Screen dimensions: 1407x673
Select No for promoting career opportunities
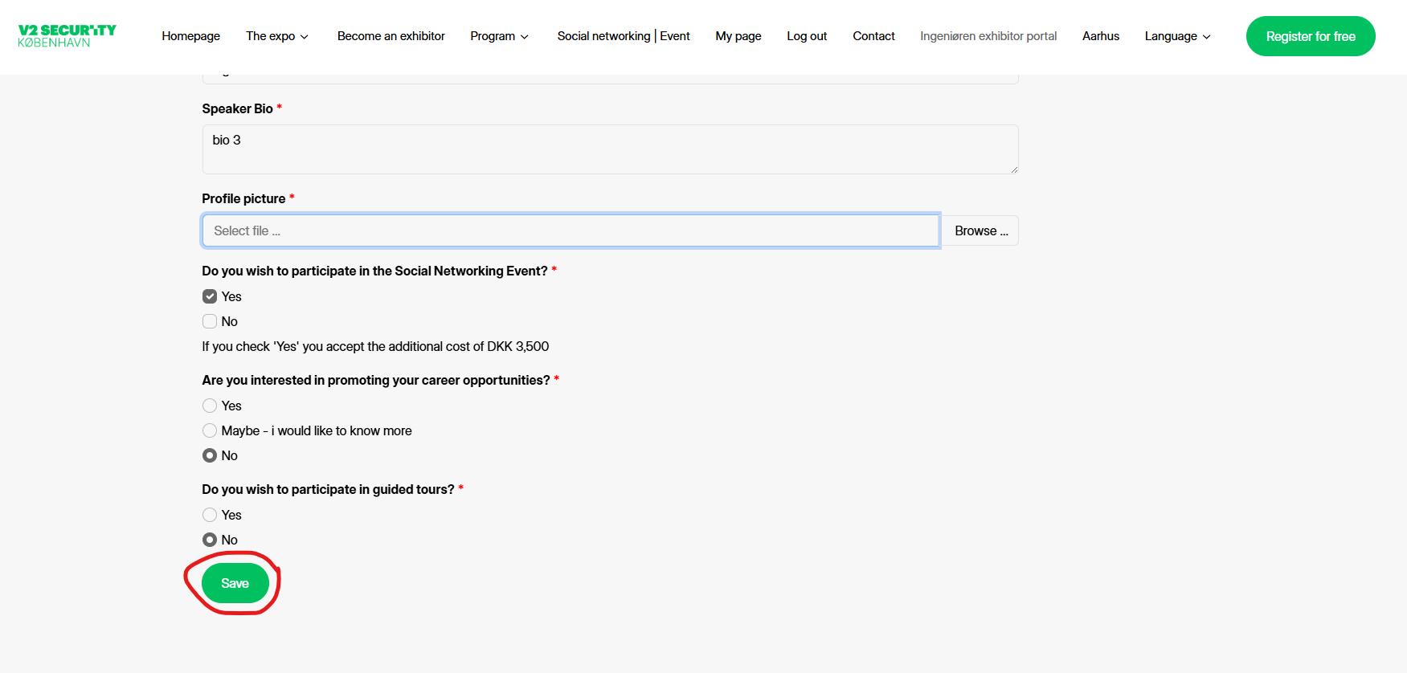(210, 455)
